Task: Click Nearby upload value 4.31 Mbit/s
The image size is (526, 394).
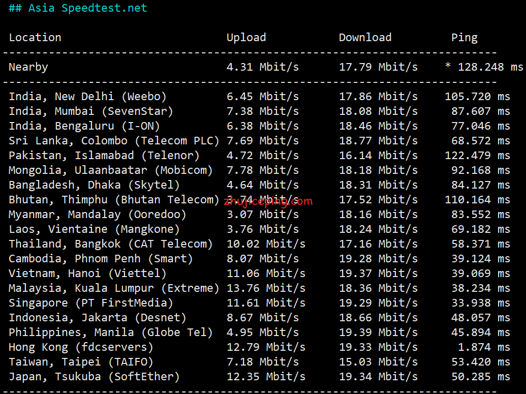Action: click(263, 67)
